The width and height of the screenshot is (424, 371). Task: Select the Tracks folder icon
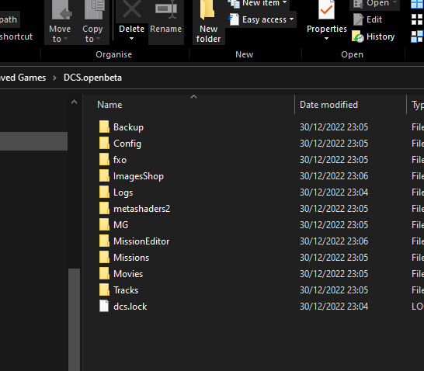pyautogui.click(x=104, y=290)
